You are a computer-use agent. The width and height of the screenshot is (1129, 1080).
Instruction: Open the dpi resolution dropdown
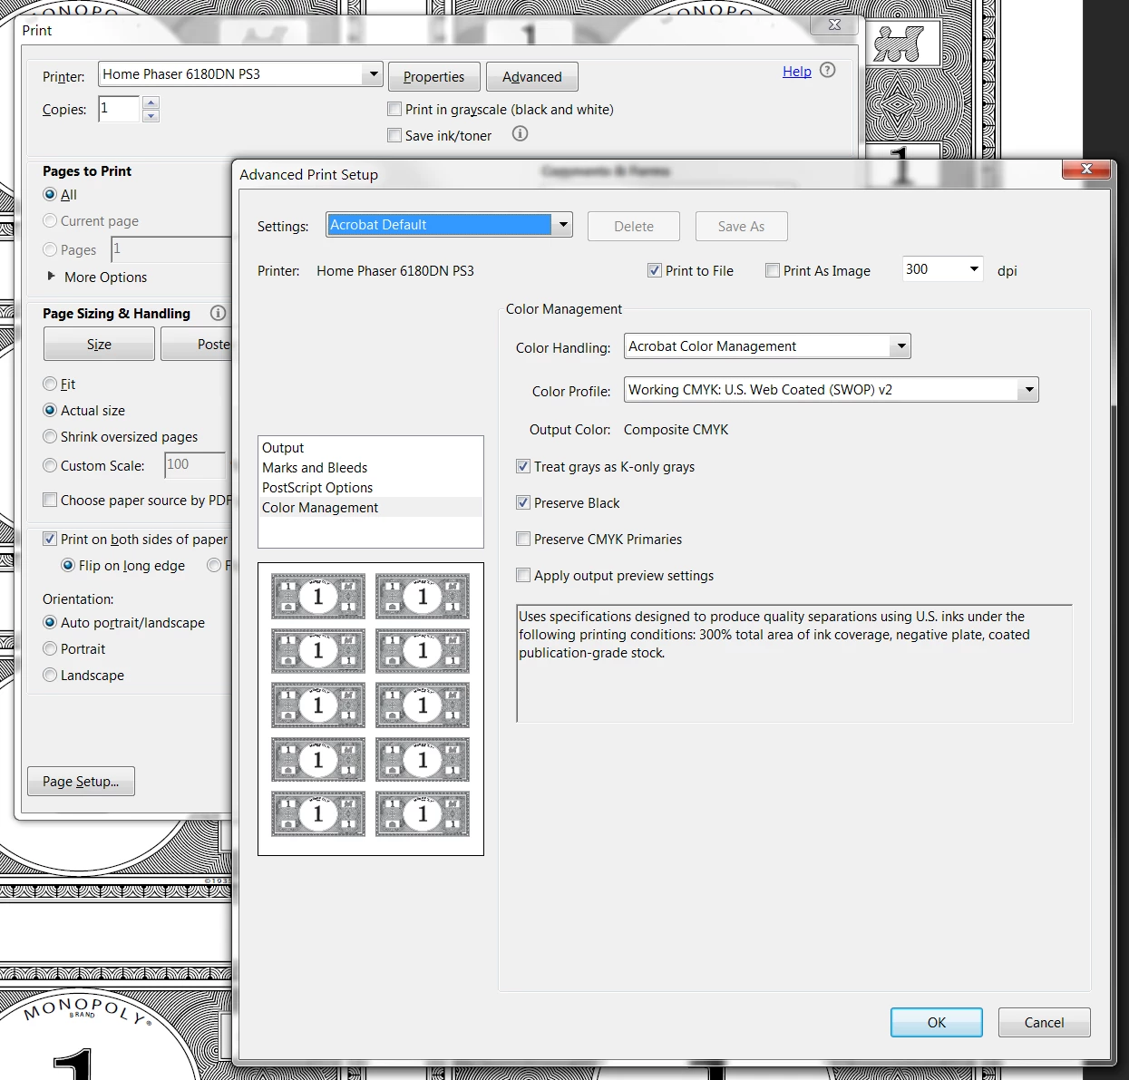point(974,268)
